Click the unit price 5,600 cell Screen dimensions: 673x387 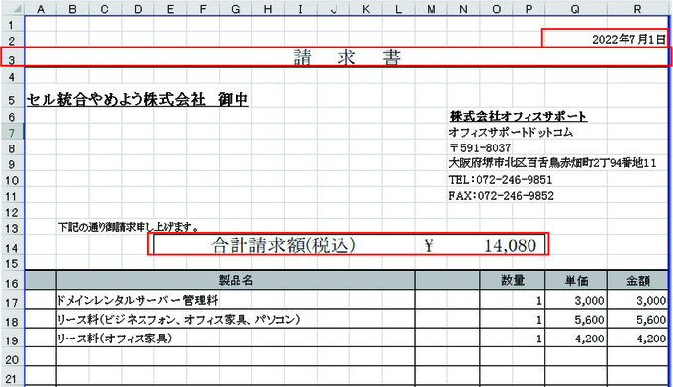576,320
